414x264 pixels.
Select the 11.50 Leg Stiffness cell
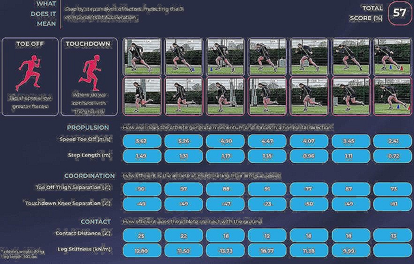pos(184,250)
